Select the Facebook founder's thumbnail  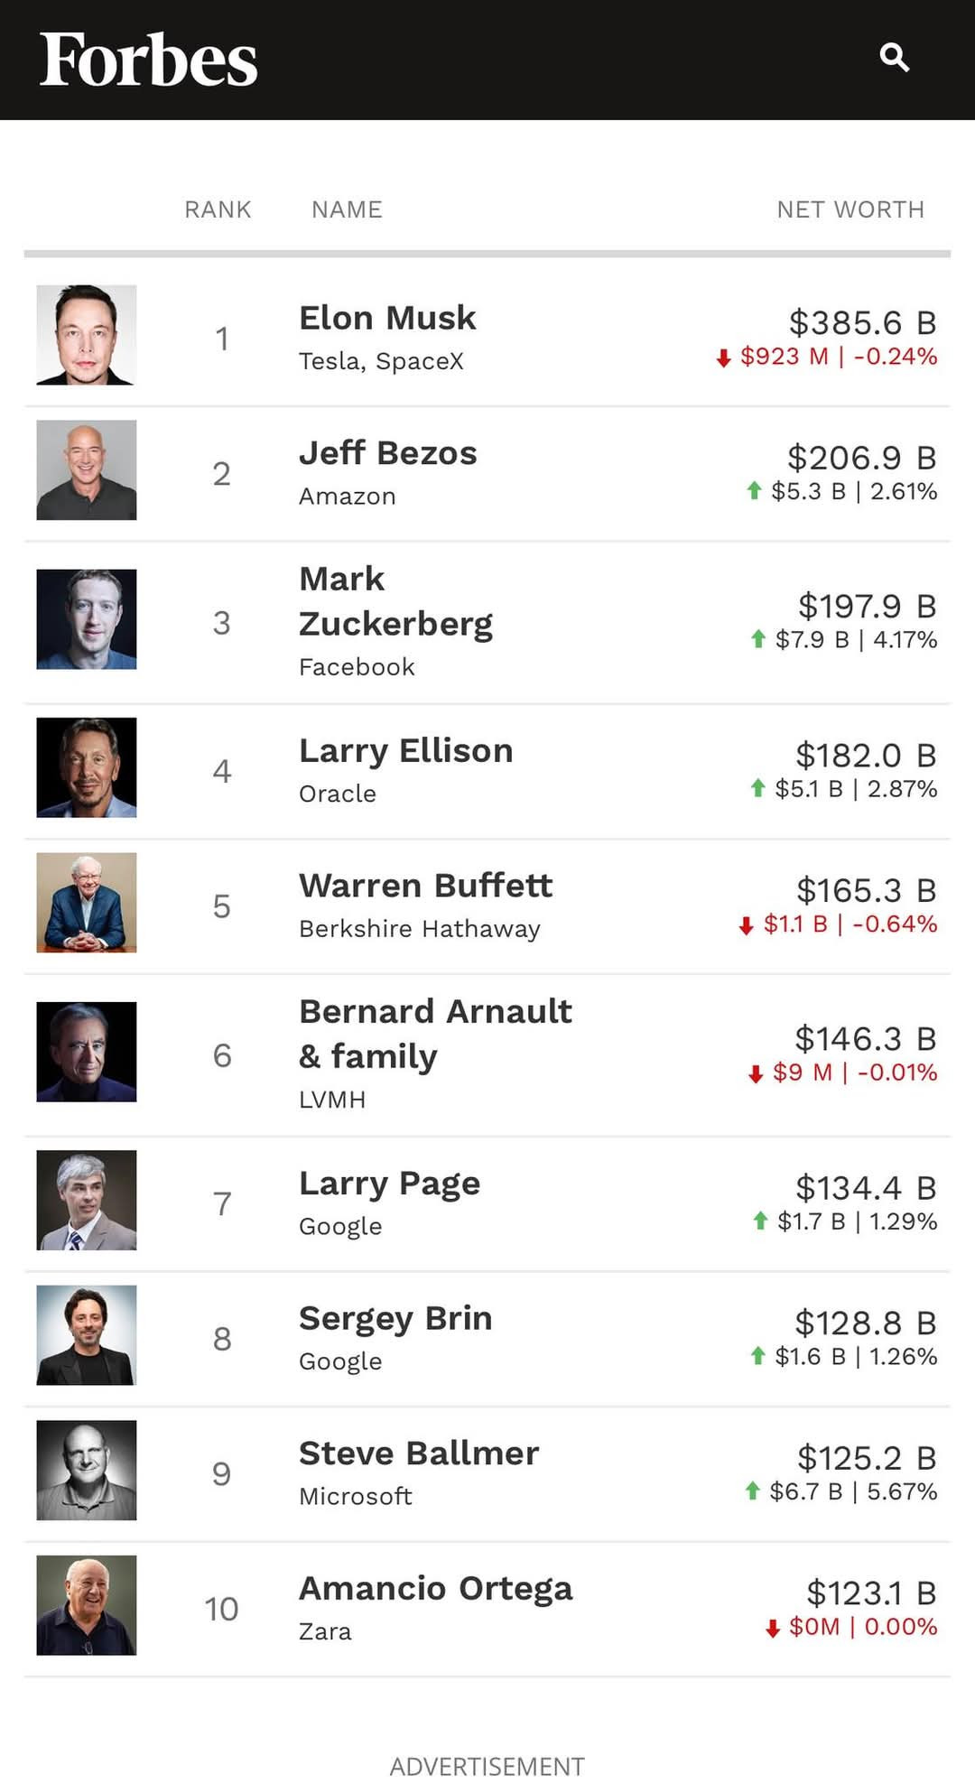point(87,619)
